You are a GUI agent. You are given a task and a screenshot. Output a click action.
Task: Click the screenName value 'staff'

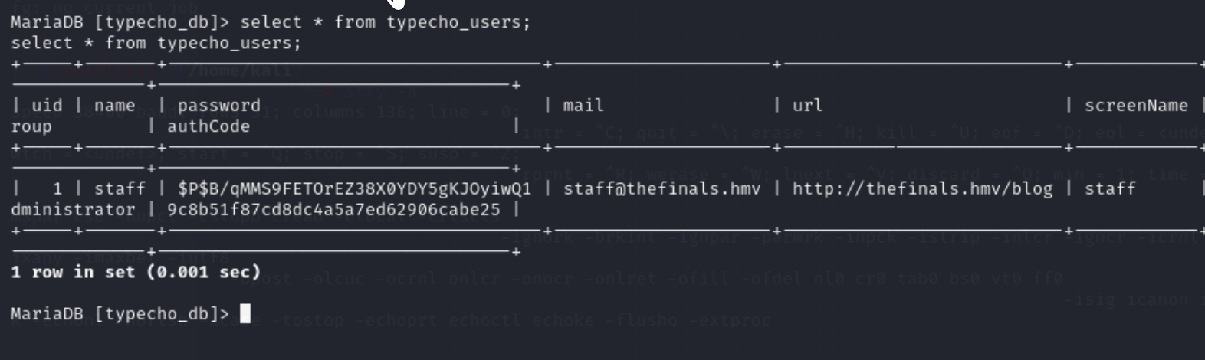(x=1110, y=188)
